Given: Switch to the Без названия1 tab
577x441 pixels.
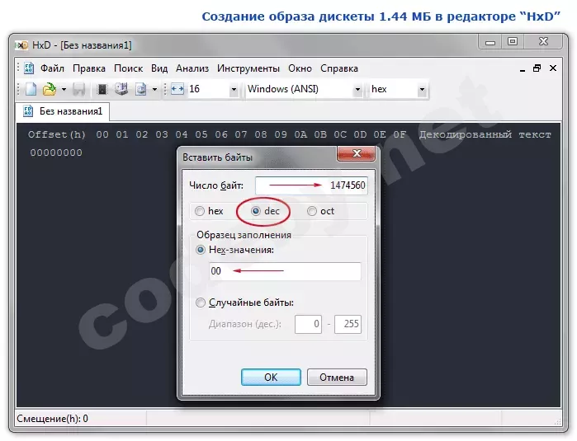Looking at the screenshot, I should click(63, 111).
